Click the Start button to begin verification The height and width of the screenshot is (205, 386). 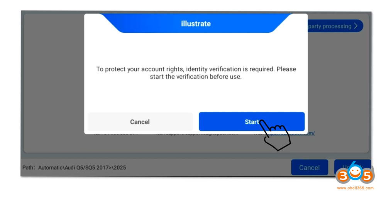[x=251, y=122]
